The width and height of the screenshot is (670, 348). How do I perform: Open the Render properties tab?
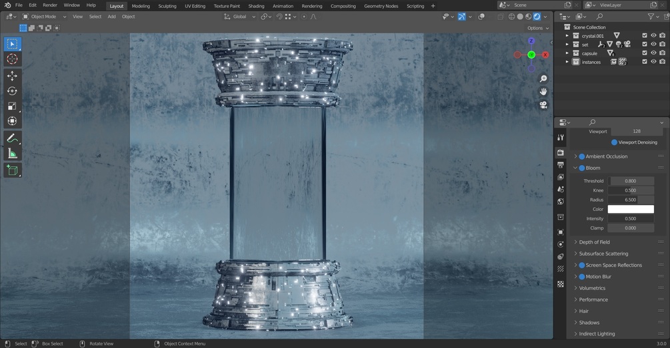[561, 152]
